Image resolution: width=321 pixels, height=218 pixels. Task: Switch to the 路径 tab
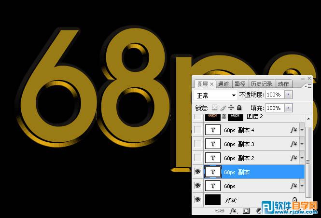pyautogui.click(x=240, y=84)
